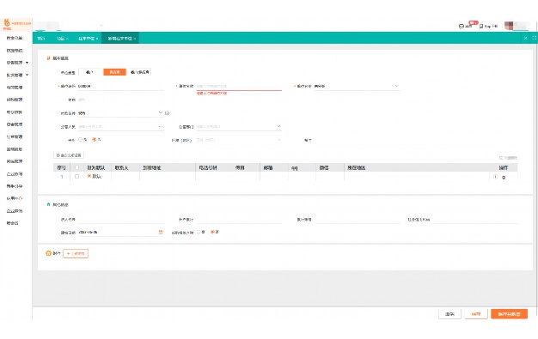Click the add-row icon in 操作 column
Screen dimensions: 538x339
495,177
